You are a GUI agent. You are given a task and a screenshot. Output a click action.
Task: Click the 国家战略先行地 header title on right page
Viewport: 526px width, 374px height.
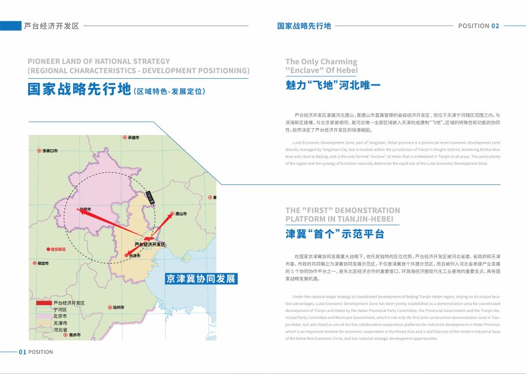pyautogui.click(x=304, y=26)
